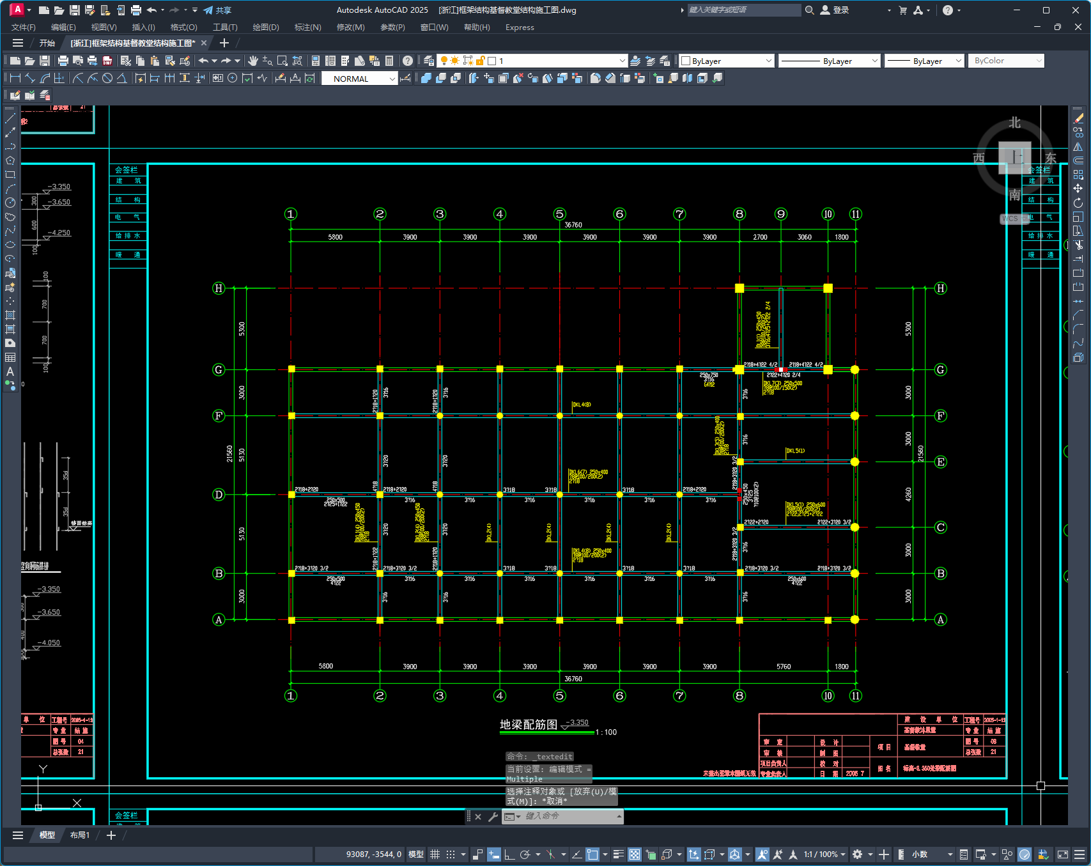Toggle transparency display in status bar

tap(635, 854)
